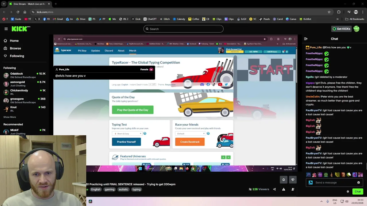Click the Practice Yourself button
Screen dimensions: 367x206
pos(126,142)
